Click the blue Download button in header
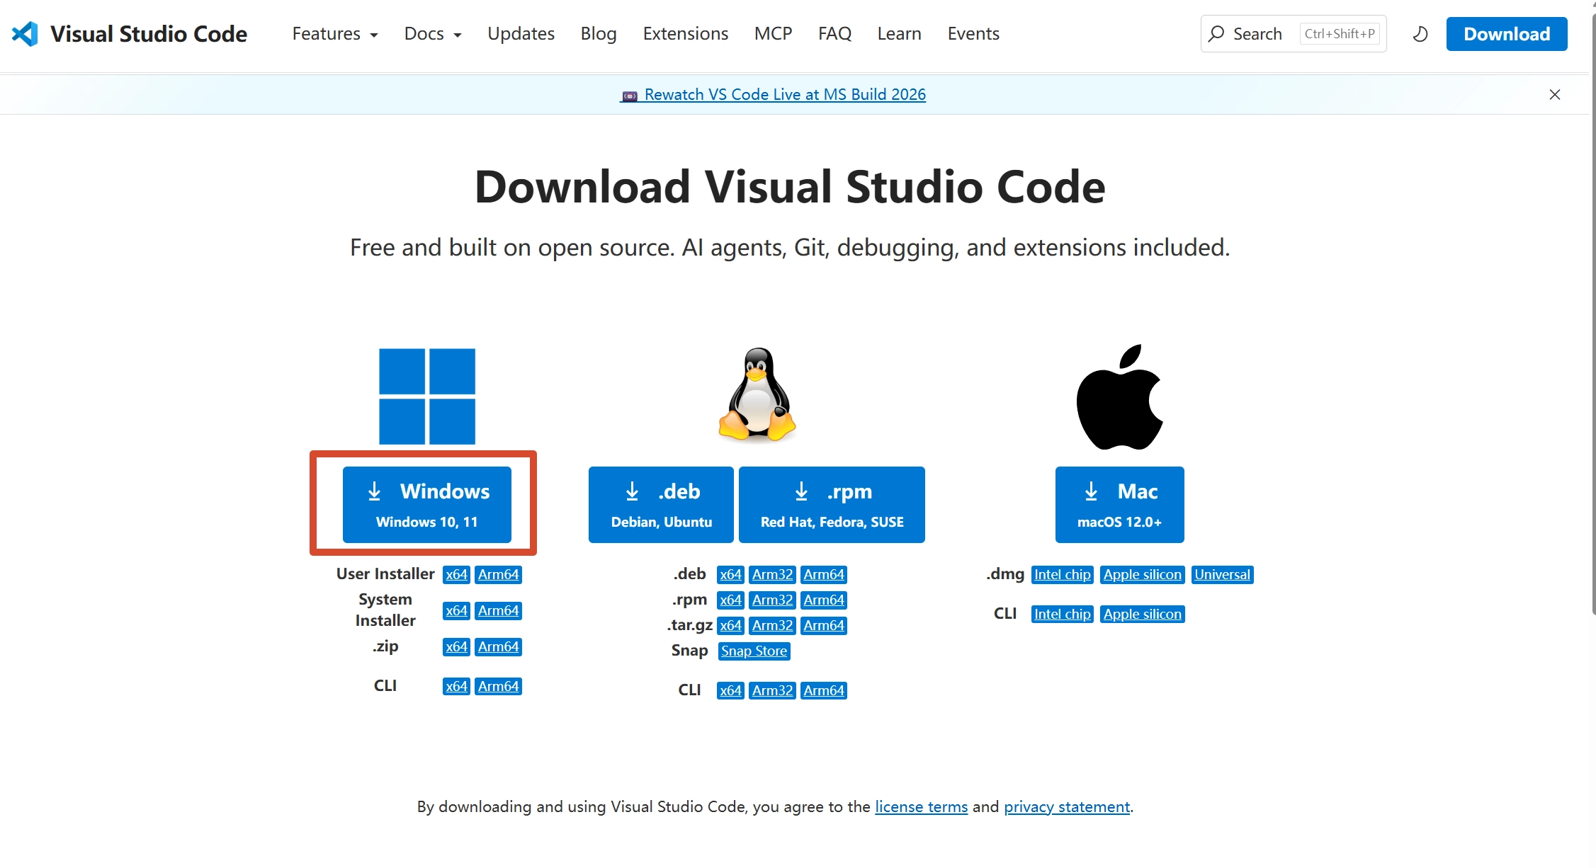The height and width of the screenshot is (868, 1596). (1507, 34)
